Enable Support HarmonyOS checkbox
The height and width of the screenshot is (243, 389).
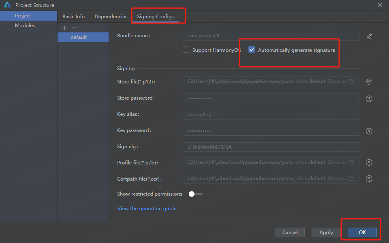[186, 50]
